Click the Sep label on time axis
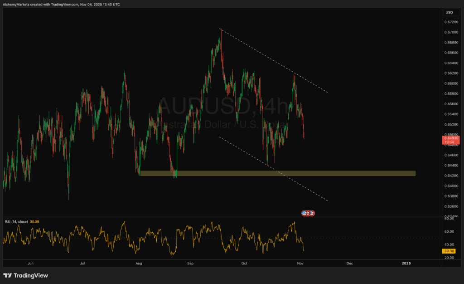Screen dimensions: 464x284 tap(191, 263)
